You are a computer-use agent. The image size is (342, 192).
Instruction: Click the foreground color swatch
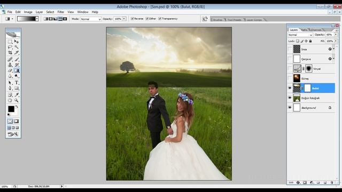[x=11, y=109]
